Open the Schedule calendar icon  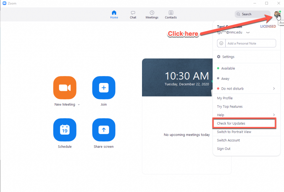65,130
